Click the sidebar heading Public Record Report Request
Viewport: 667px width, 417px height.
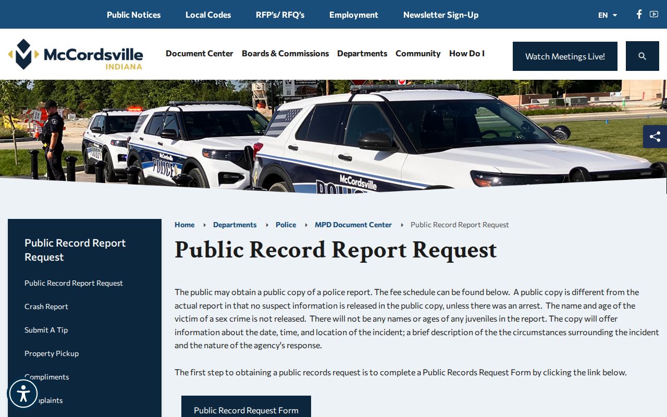point(75,250)
